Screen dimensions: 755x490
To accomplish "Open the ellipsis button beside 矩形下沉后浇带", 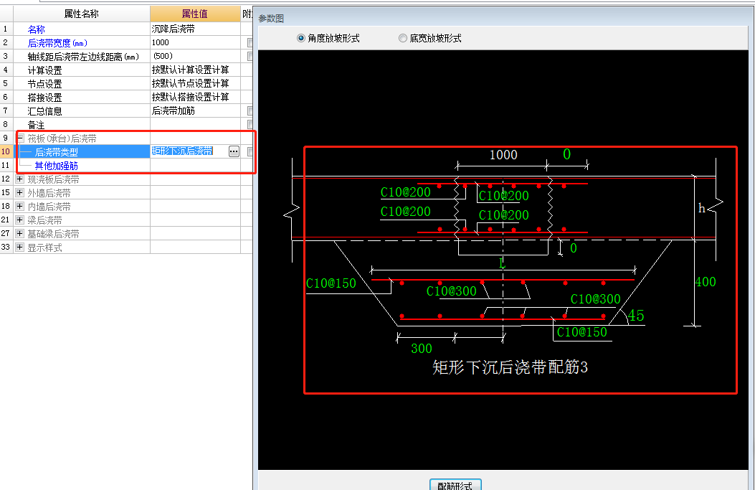I will (x=234, y=152).
